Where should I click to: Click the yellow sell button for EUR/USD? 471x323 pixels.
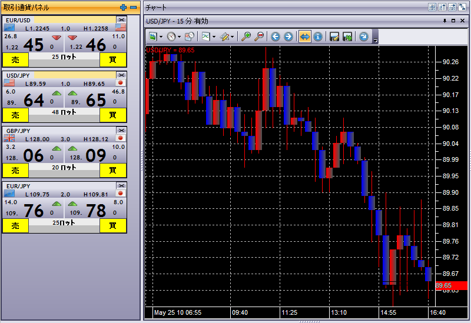(15, 59)
